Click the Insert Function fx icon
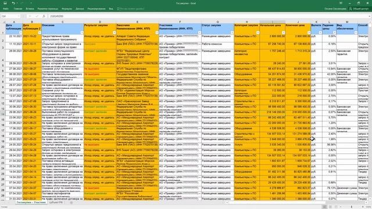The height and width of the screenshot is (209, 372). pyautogui.click(x=44, y=16)
